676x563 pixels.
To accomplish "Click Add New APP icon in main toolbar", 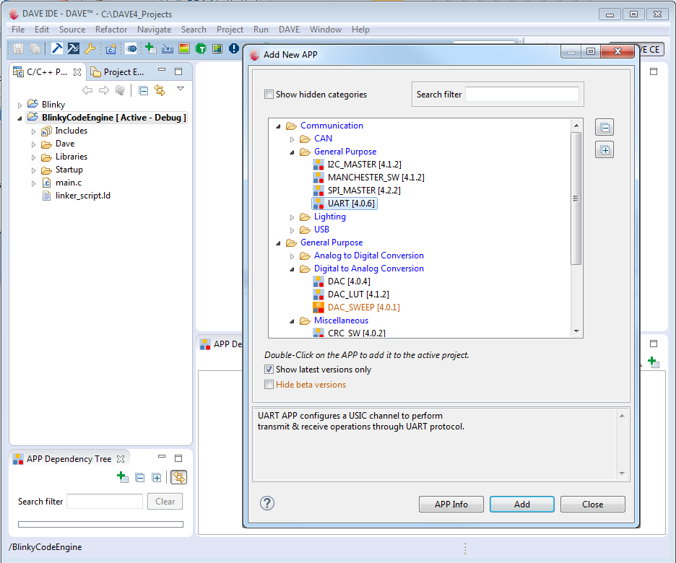I will (x=150, y=48).
